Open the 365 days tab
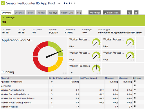Screen dimensions: 145x109 pyautogui.click(x=53, y=13)
